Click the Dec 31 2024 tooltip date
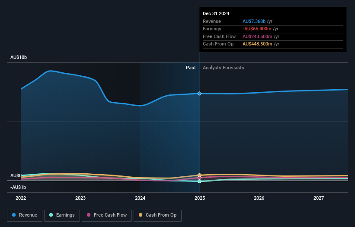Image resolution: width=355 pixels, height=227 pixels. click(x=216, y=13)
